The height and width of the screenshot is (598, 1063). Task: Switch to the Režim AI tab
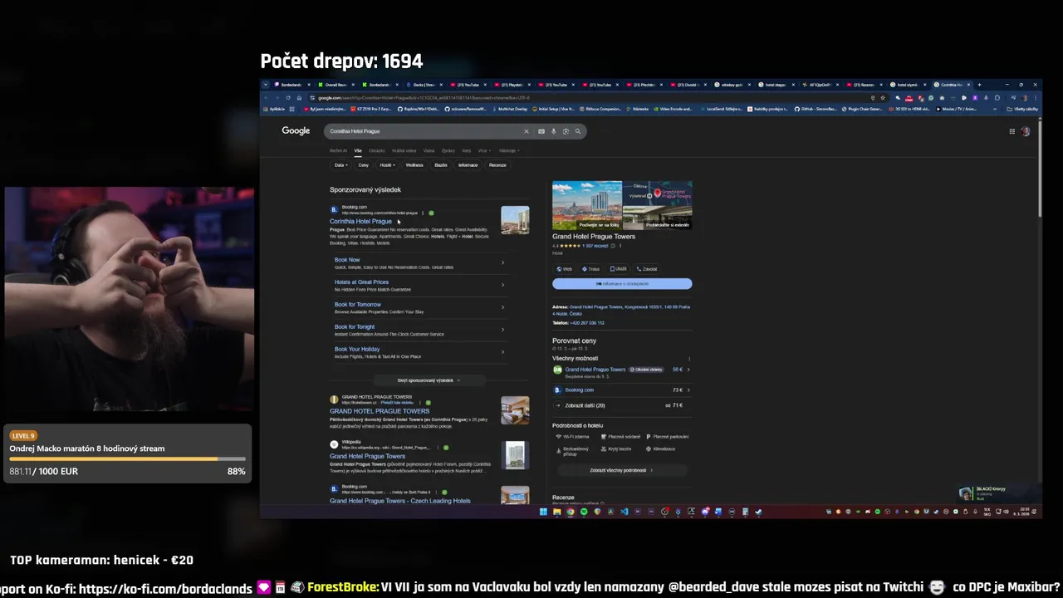point(338,150)
